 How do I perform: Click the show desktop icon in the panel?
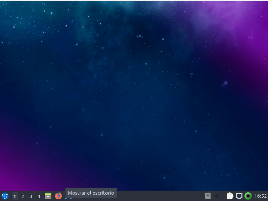[68, 198]
